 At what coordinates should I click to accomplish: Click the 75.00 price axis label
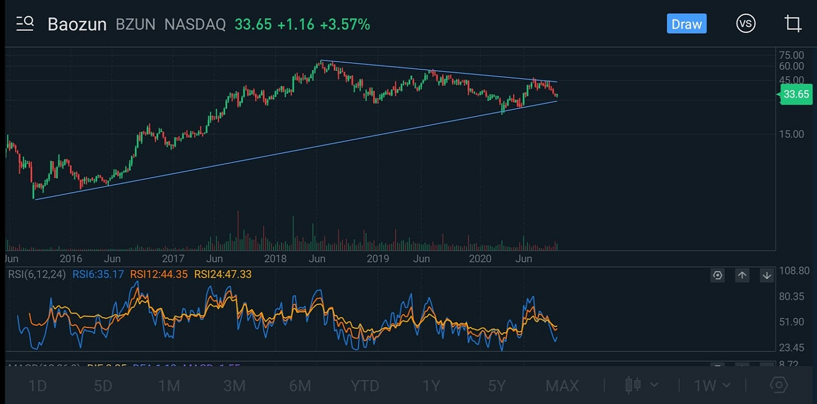pos(792,55)
